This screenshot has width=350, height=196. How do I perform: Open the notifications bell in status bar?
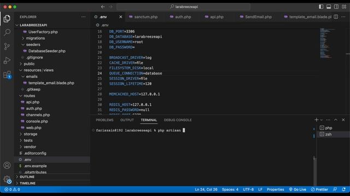pos(344,189)
